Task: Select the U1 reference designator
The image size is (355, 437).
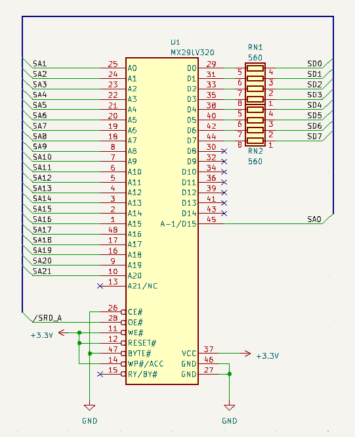Action: [x=175, y=42]
